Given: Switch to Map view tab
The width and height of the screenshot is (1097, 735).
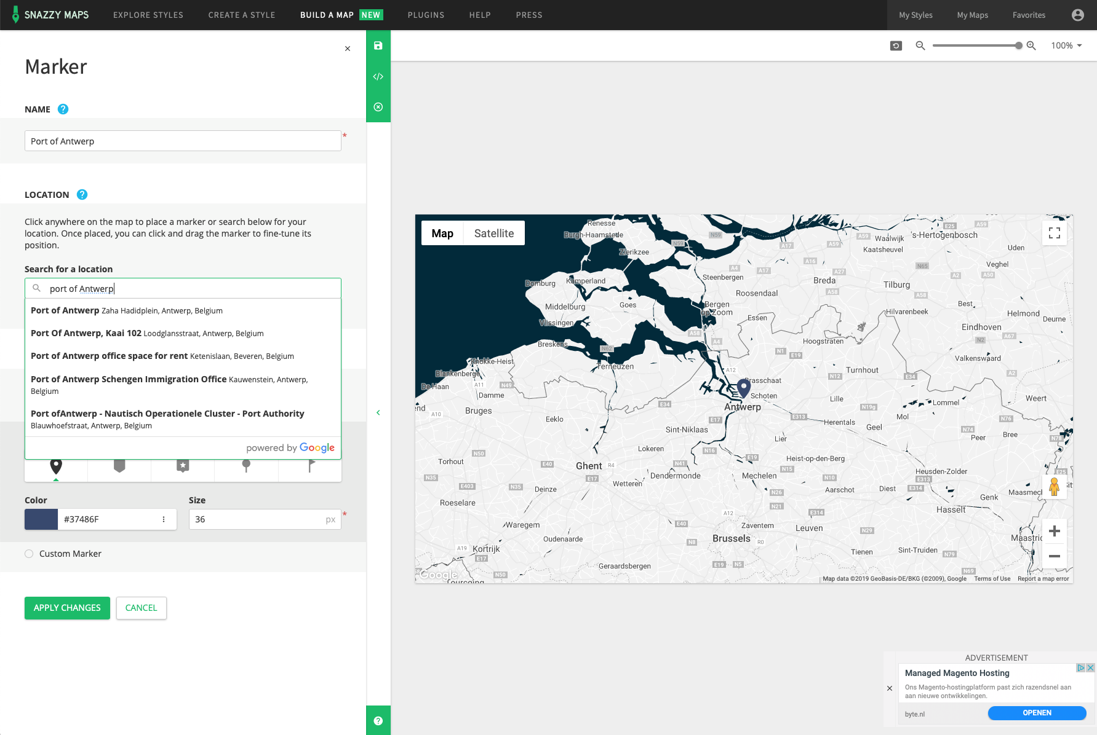Looking at the screenshot, I should pyautogui.click(x=442, y=233).
